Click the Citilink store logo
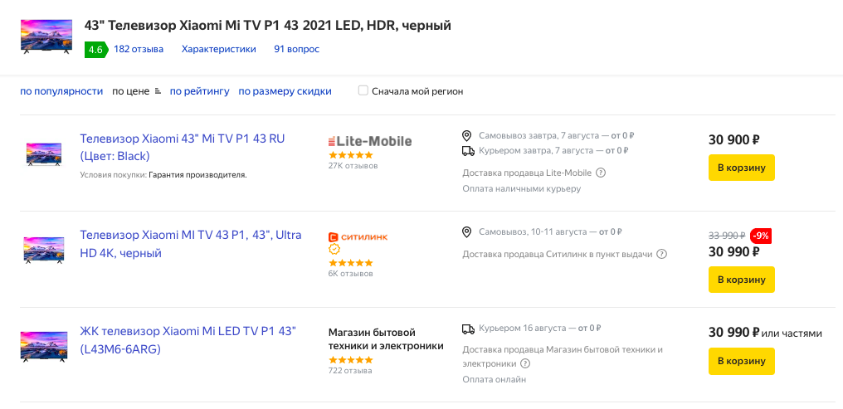843x409 pixels. [x=358, y=236]
